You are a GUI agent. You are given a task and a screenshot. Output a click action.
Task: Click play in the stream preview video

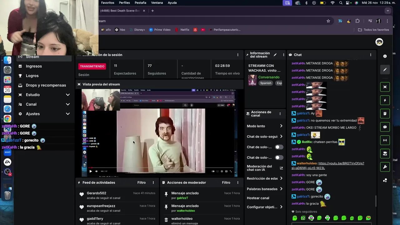(91, 171)
